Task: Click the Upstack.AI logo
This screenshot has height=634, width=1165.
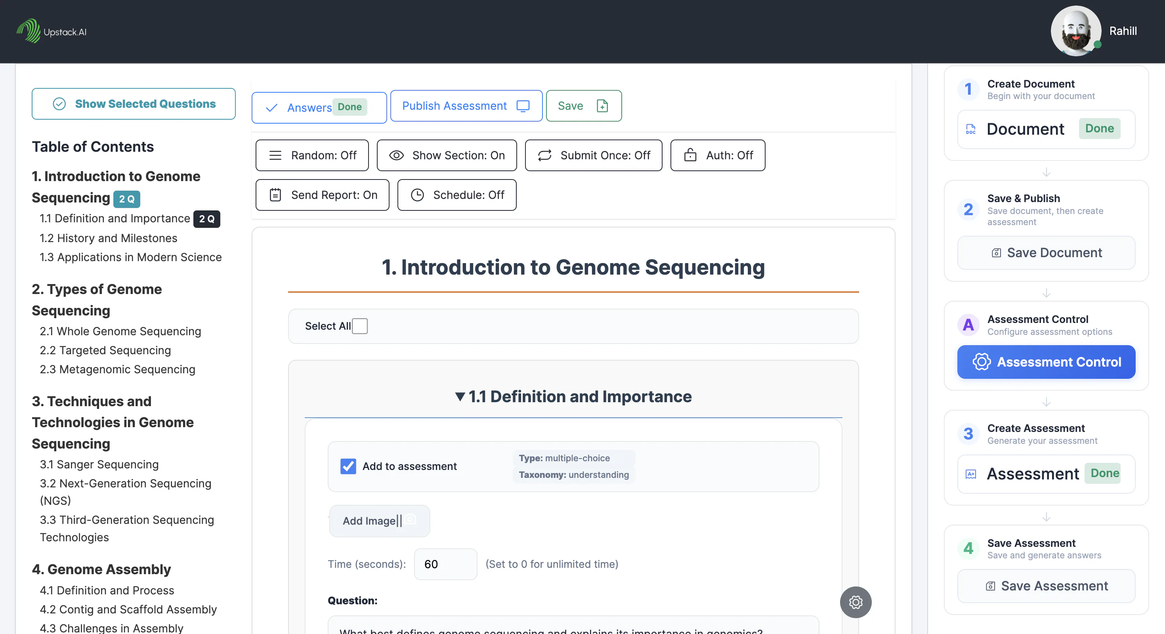Action: [x=52, y=31]
